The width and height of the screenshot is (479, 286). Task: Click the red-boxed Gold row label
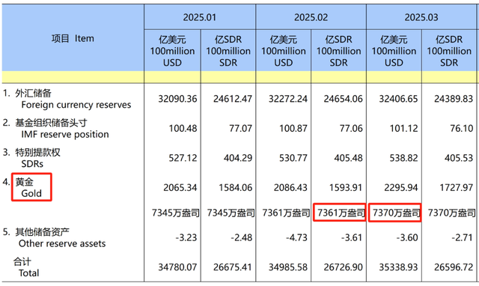(31, 187)
